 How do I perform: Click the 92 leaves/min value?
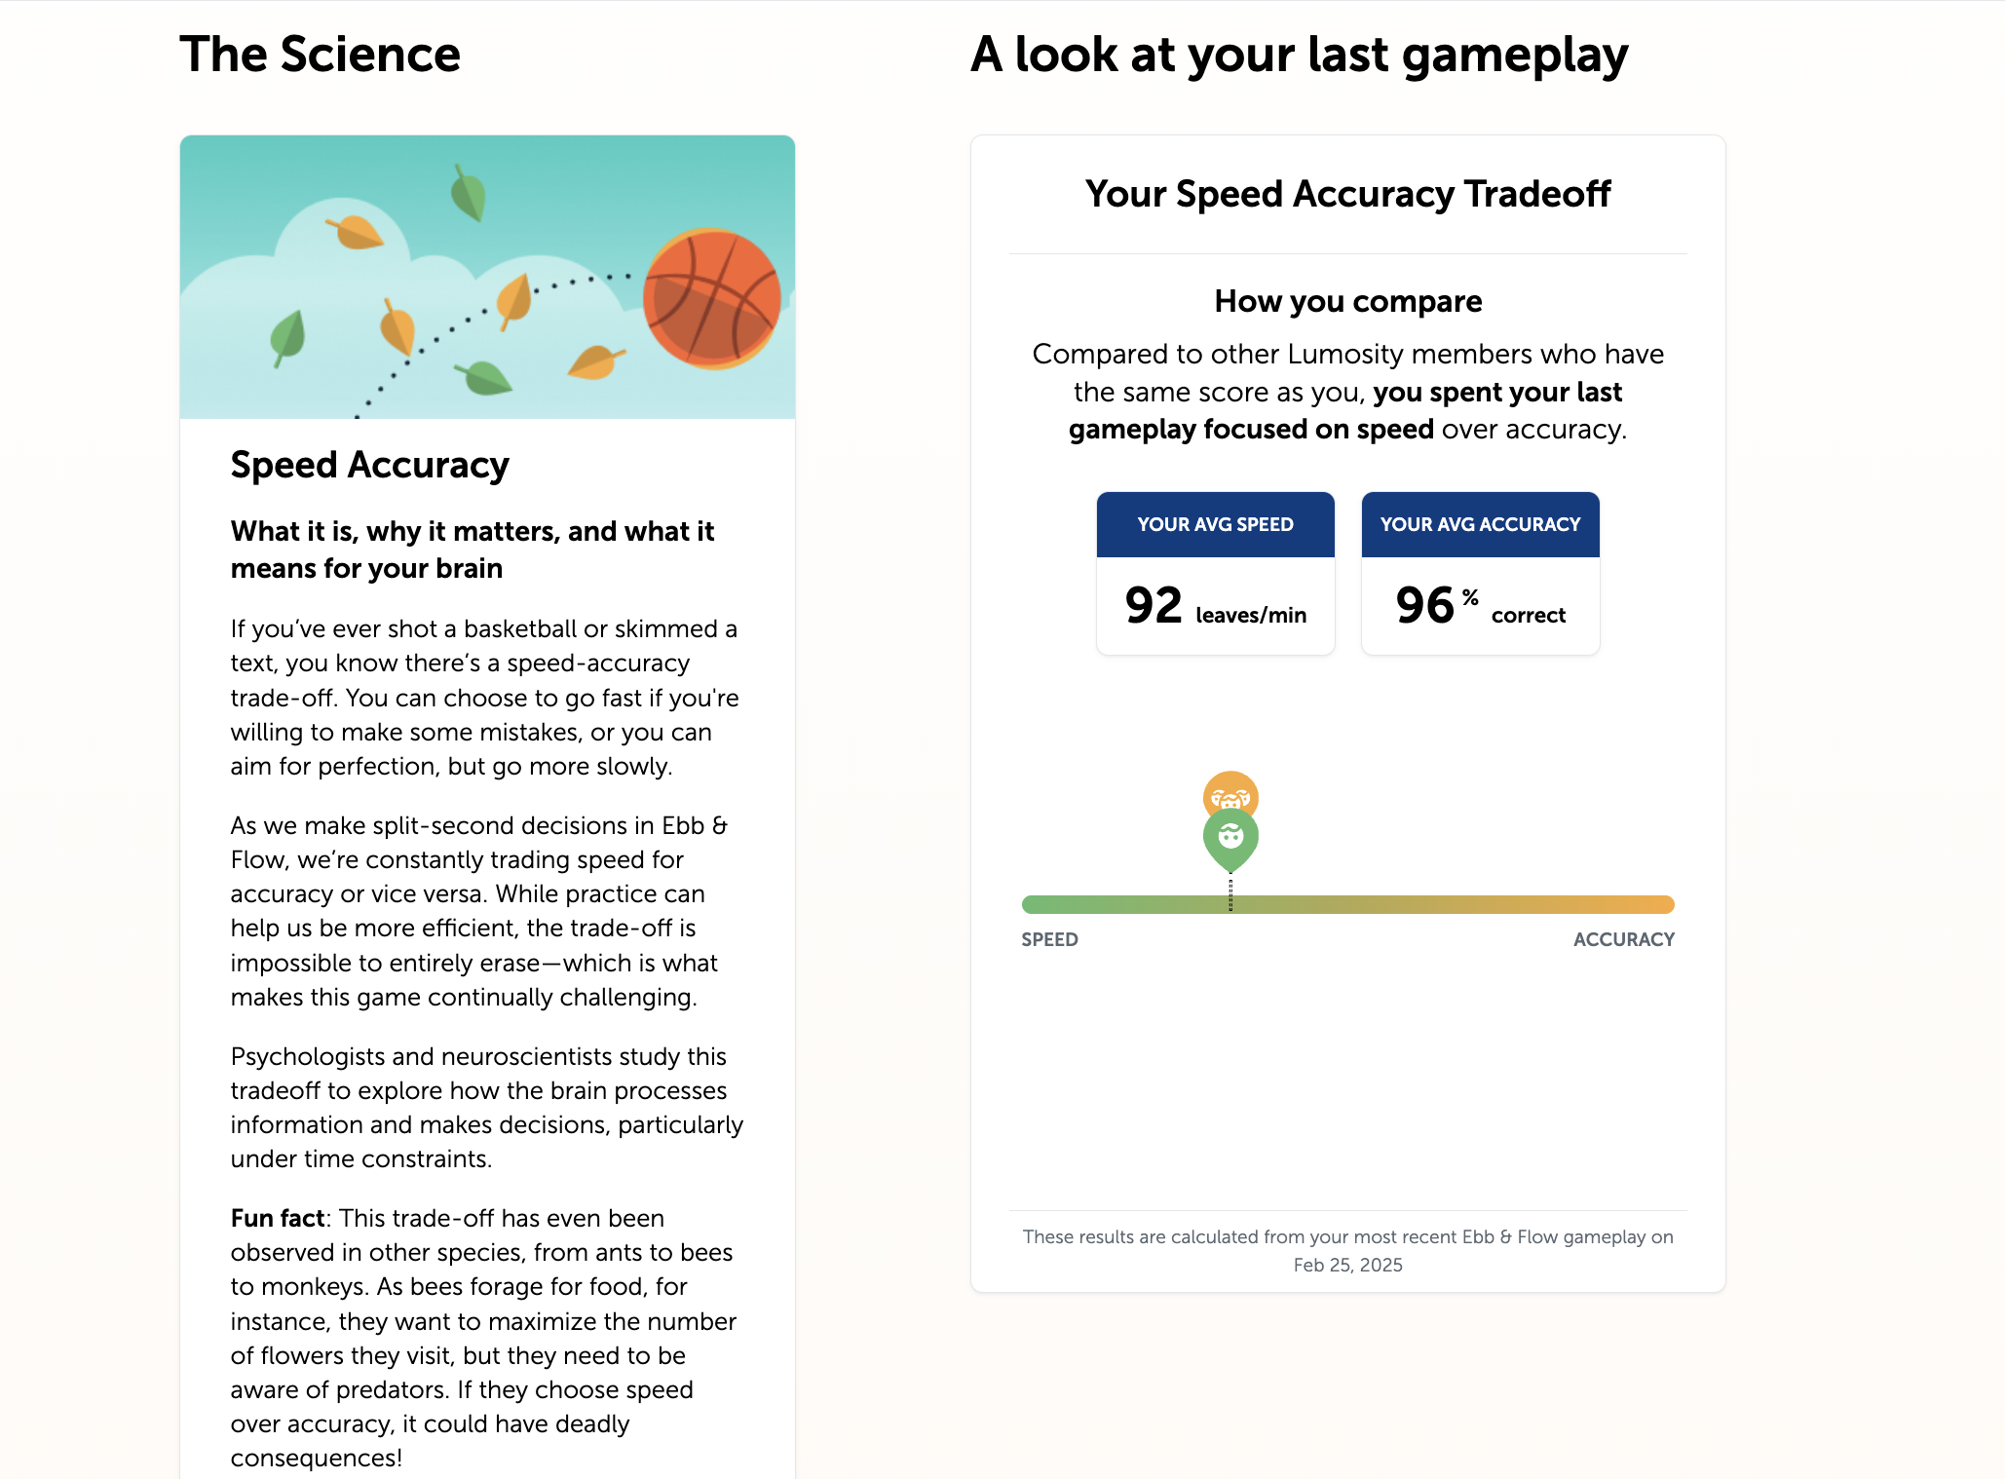1215,606
